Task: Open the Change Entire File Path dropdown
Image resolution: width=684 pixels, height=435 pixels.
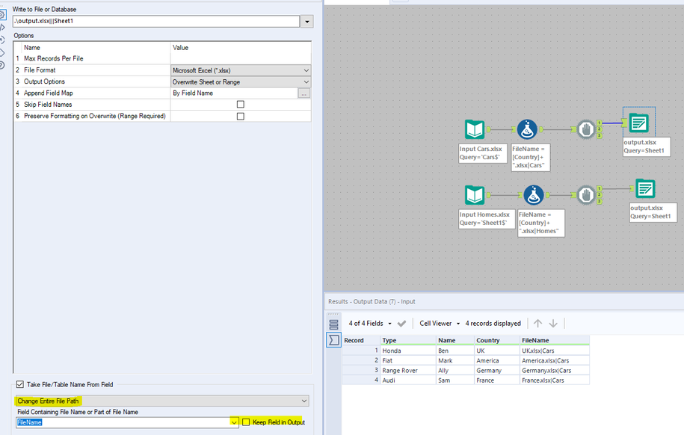Action: coord(161,401)
